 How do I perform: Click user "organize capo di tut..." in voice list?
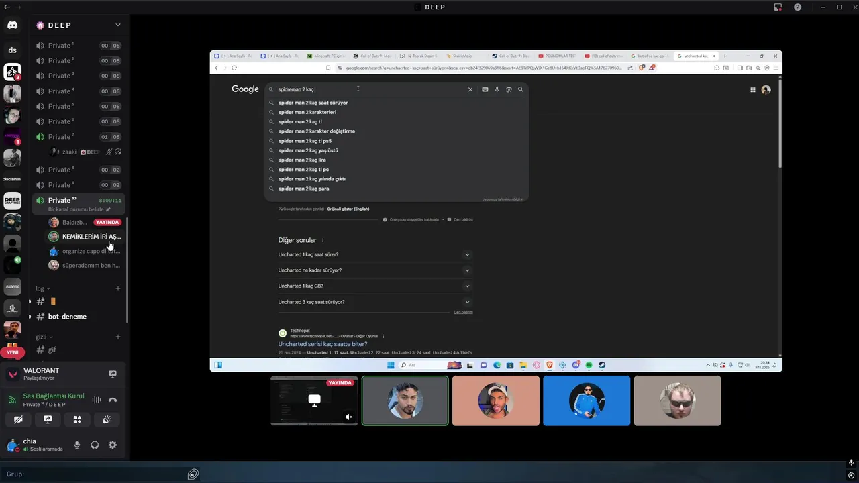[x=85, y=251]
